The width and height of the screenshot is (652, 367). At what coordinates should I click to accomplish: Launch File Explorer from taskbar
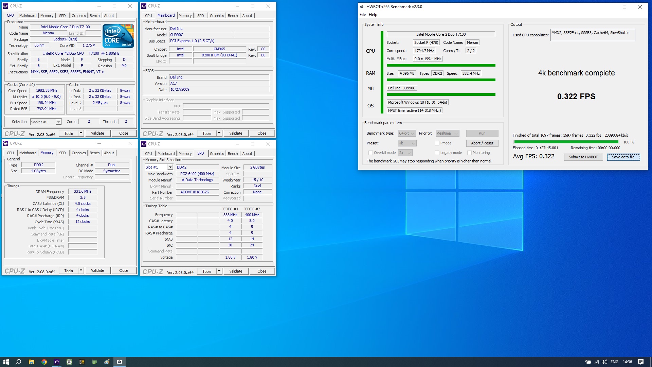(31, 362)
